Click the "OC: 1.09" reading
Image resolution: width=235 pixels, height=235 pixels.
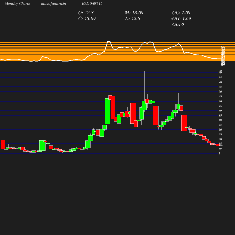click(x=181, y=13)
